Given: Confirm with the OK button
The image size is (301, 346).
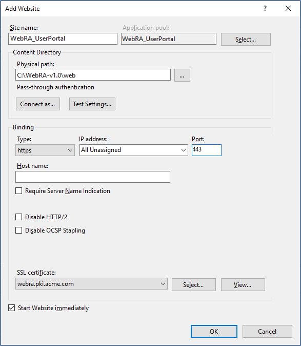Looking at the screenshot, I should [214, 331].
